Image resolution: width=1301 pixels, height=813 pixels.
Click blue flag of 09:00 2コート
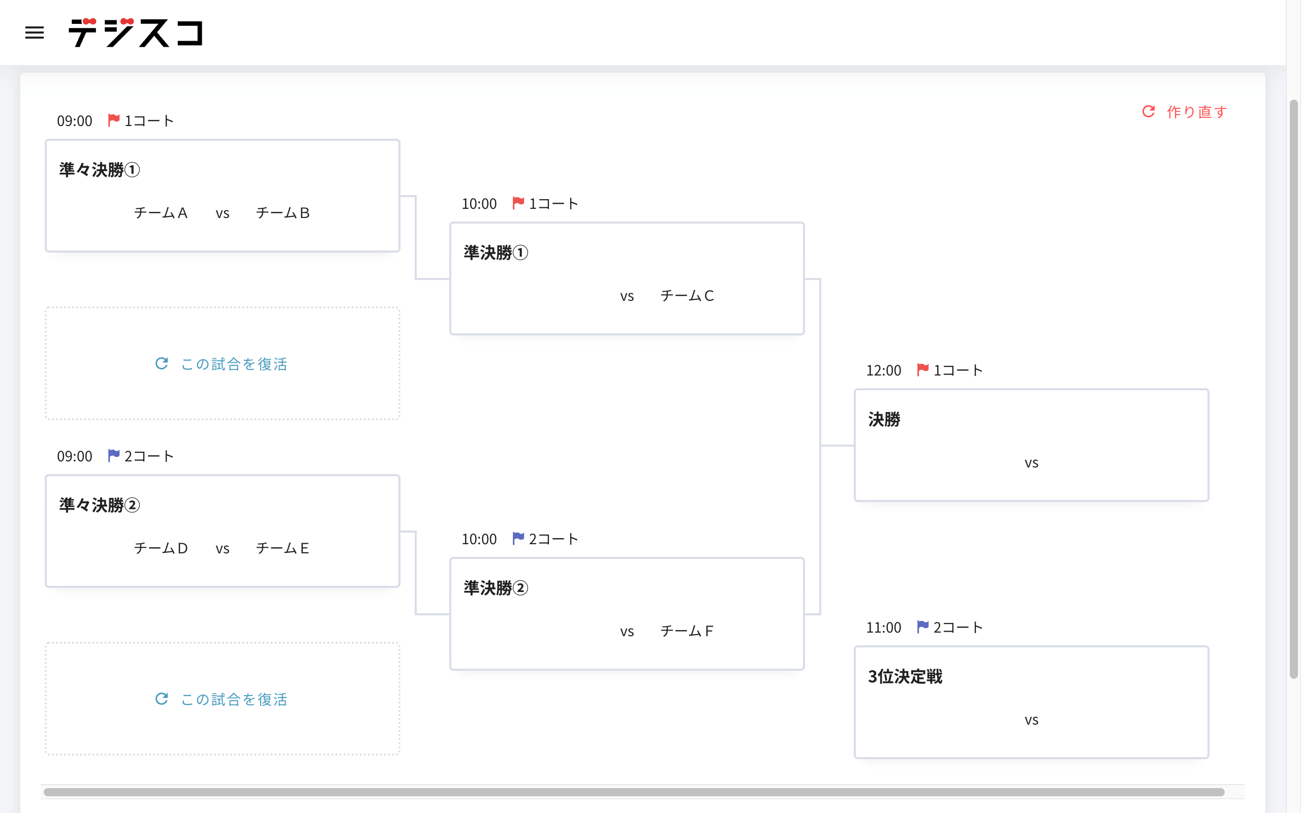(113, 455)
